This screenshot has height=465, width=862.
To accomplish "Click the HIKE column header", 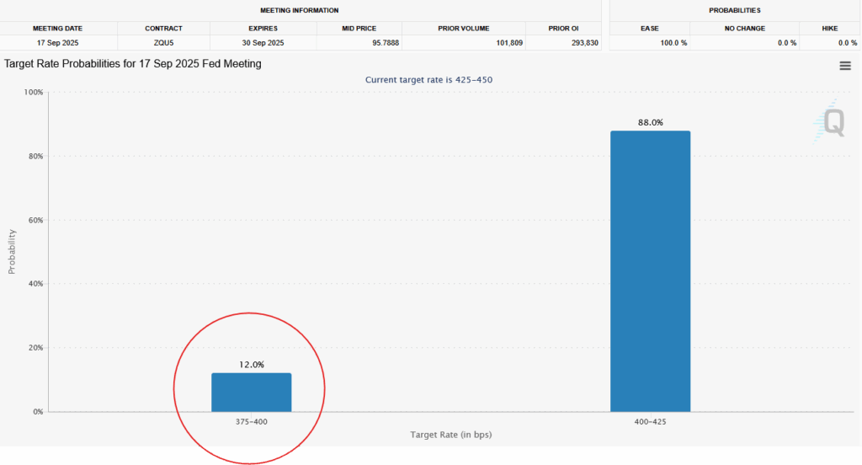I will 830,29.
